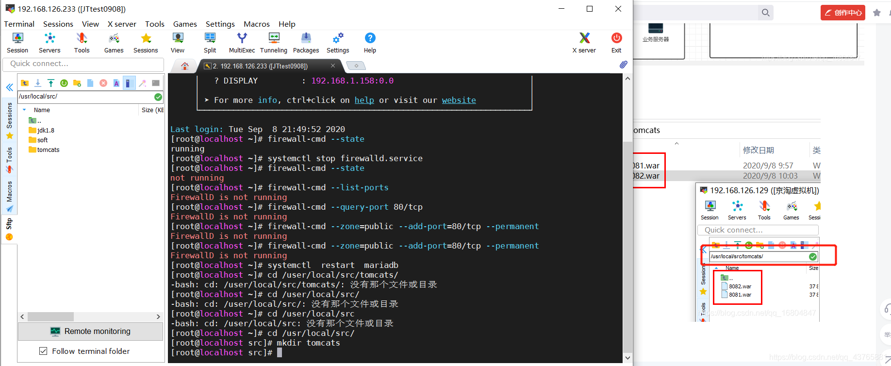Start X server from toolbar

(584, 43)
